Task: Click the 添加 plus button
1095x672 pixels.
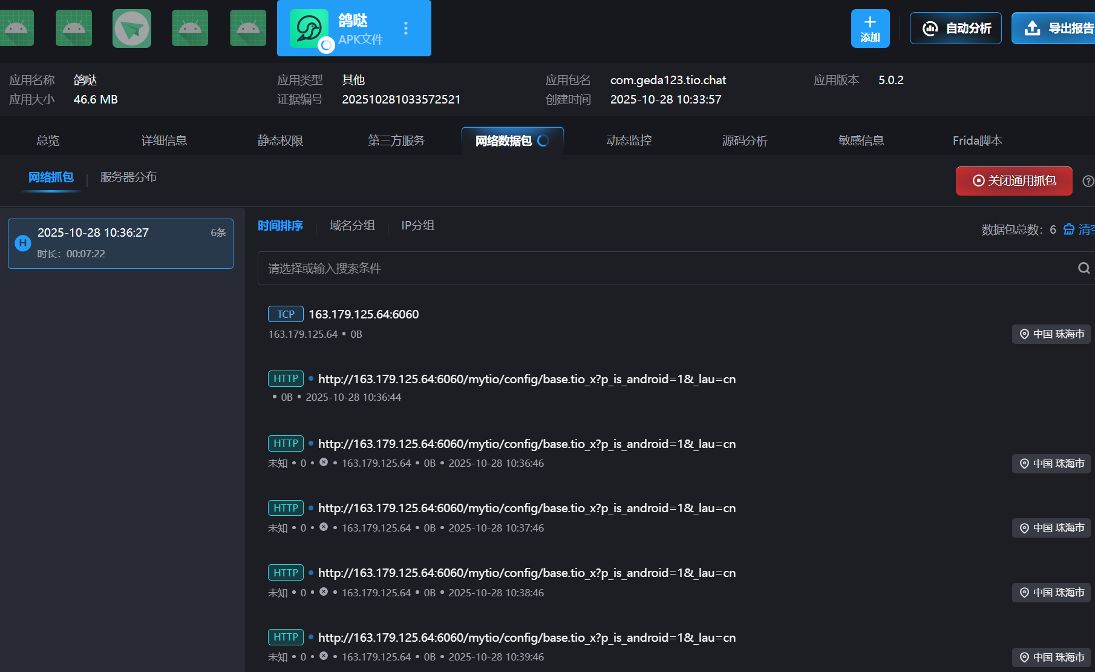Action: pos(870,28)
